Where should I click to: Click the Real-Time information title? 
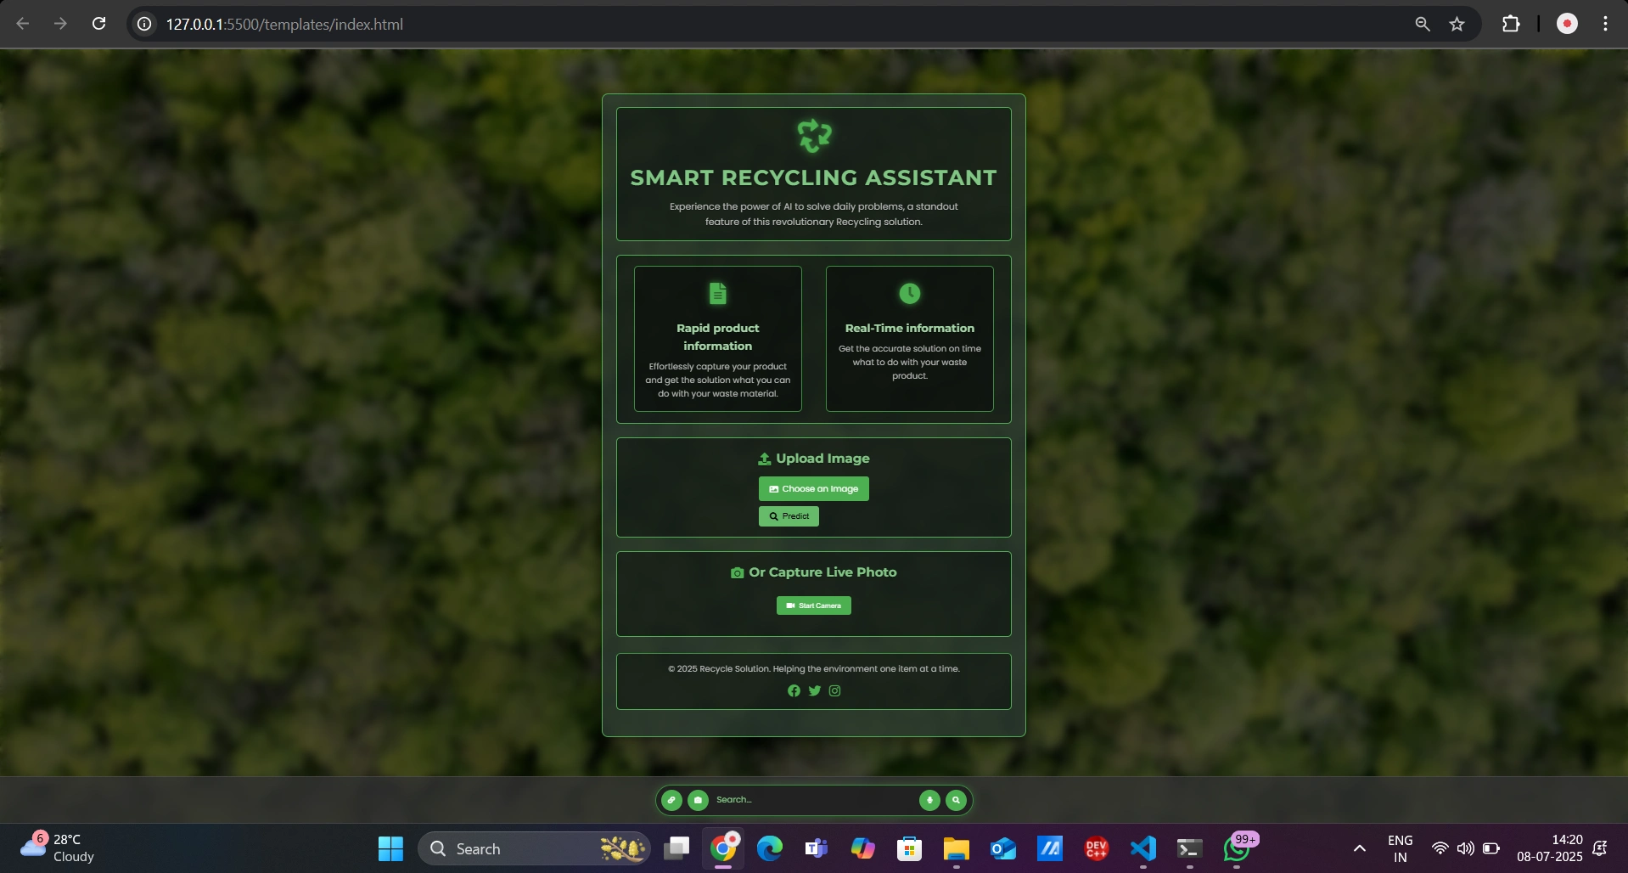tap(910, 328)
